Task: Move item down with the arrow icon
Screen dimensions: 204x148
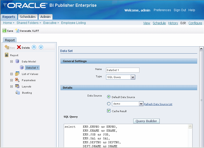Action: coord(41,47)
